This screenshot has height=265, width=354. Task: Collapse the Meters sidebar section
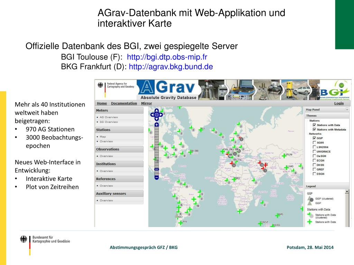point(119,110)
